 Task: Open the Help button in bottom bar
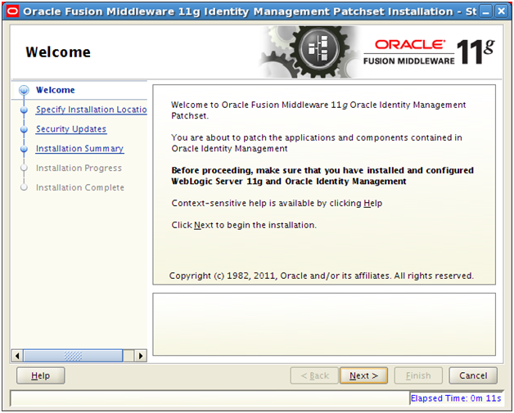click(41, 375)
